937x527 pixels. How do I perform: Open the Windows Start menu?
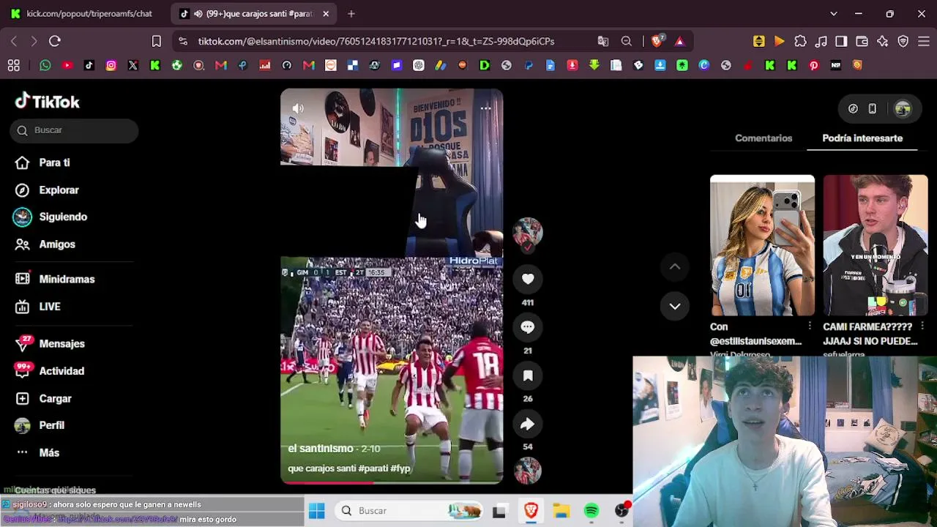tap(316, 511)
